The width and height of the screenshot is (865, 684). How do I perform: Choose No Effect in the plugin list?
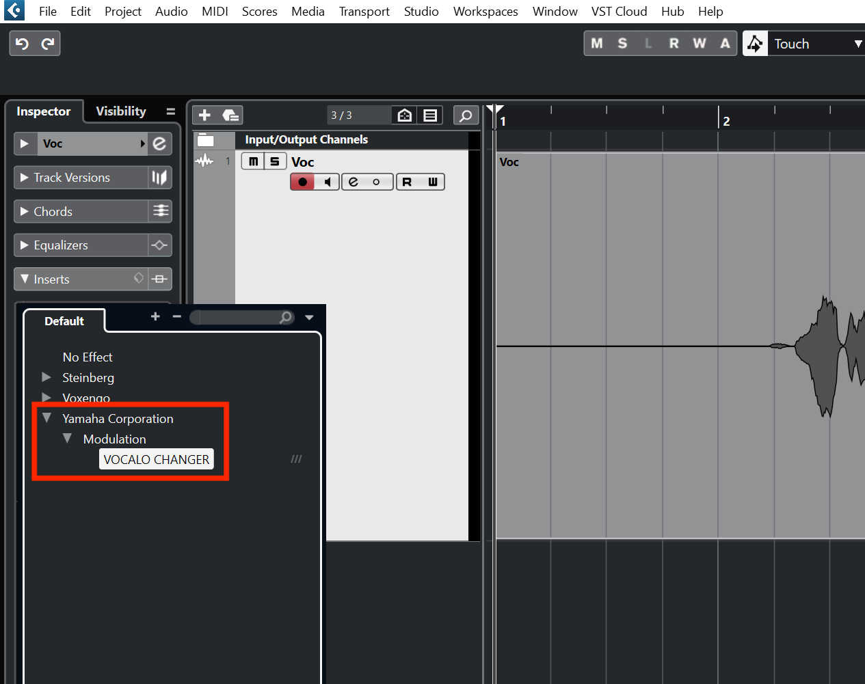click(x=87, y=357)
